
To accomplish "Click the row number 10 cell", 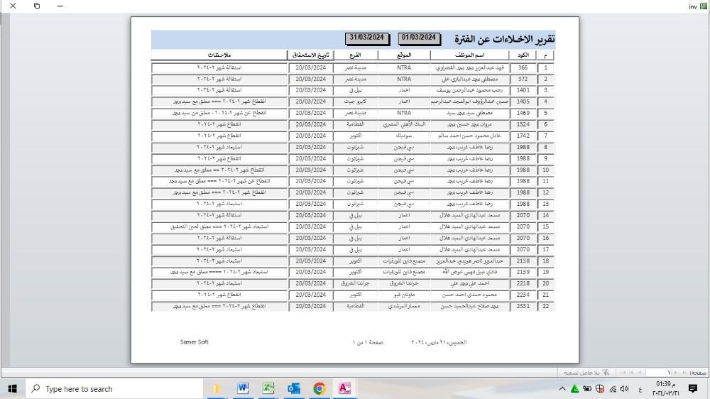I will (x=545, y=170).
